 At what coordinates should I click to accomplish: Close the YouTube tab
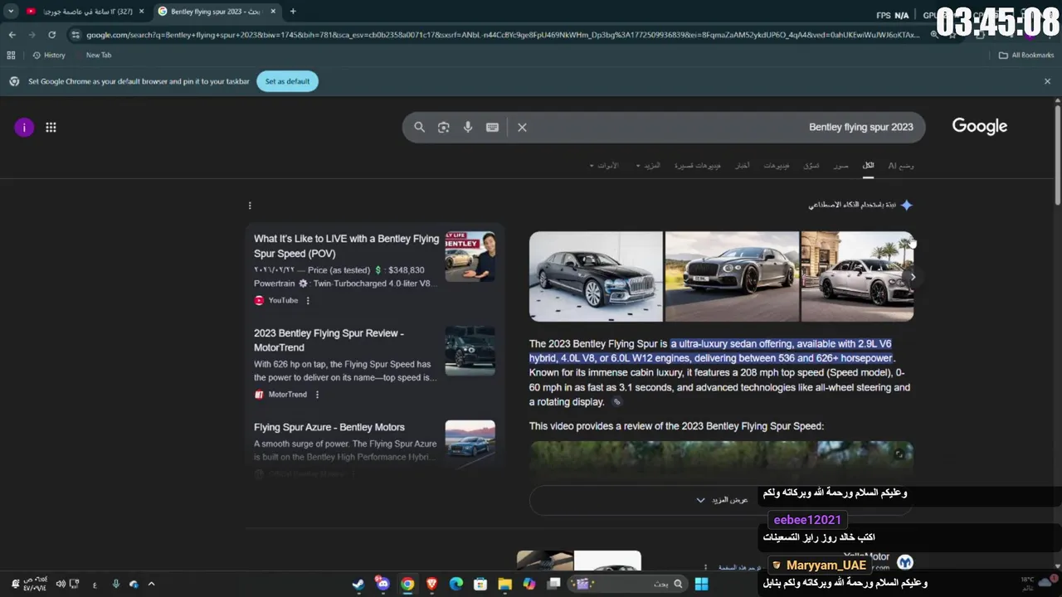(x=141, y=12)
